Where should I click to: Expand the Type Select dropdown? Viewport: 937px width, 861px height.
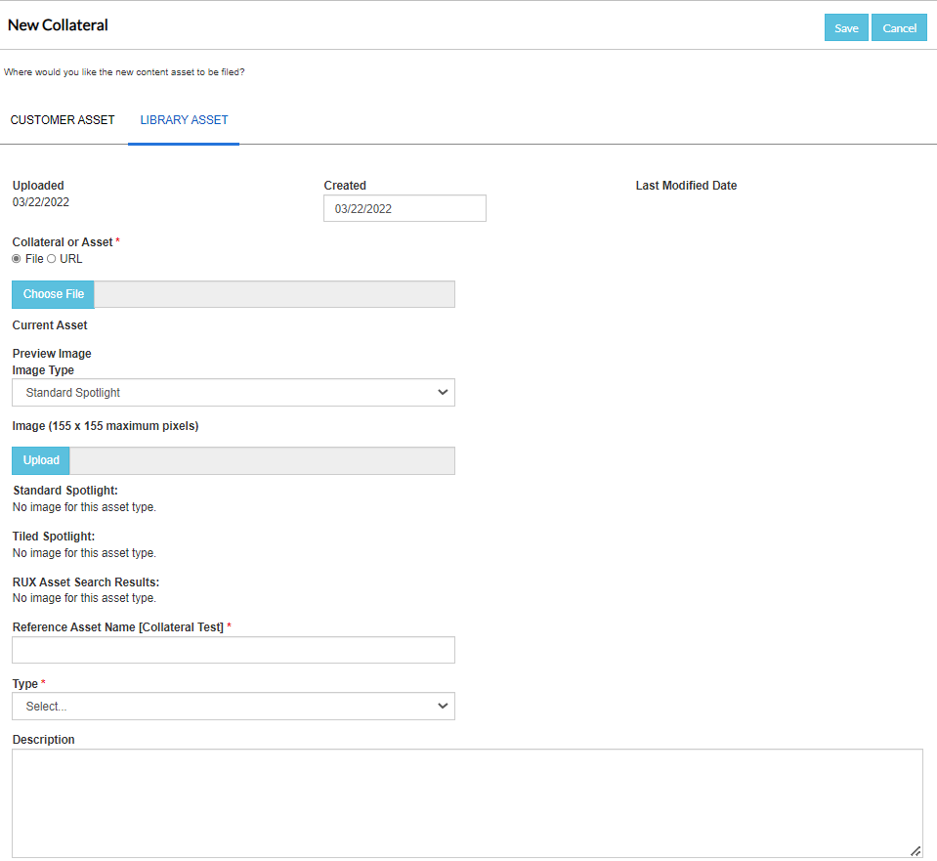234,707
